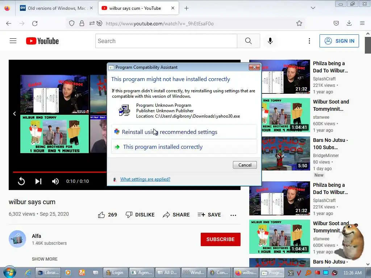Viewport: 371px width, 278px height.
Task: Click the YouTube search magnifier button
Action: [x=249, y=41]
